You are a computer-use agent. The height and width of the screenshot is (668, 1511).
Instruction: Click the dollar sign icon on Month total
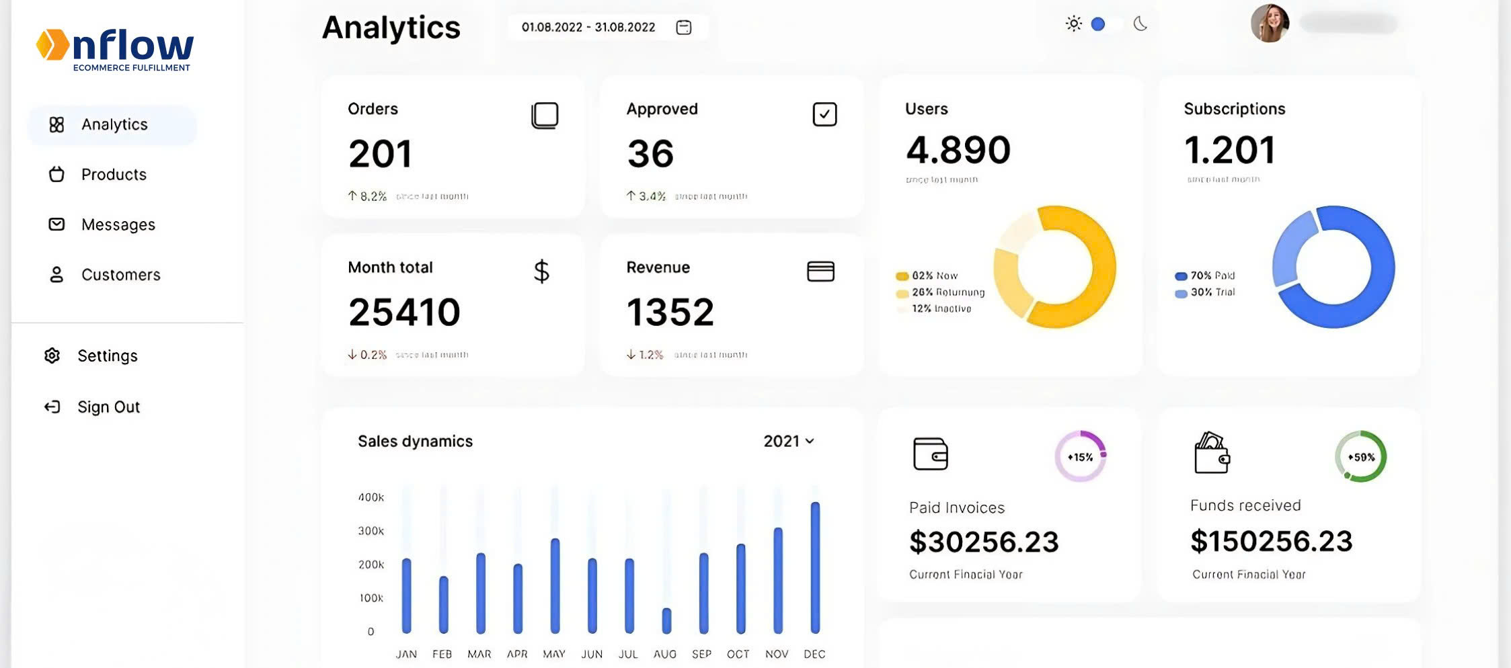(541, 272)
